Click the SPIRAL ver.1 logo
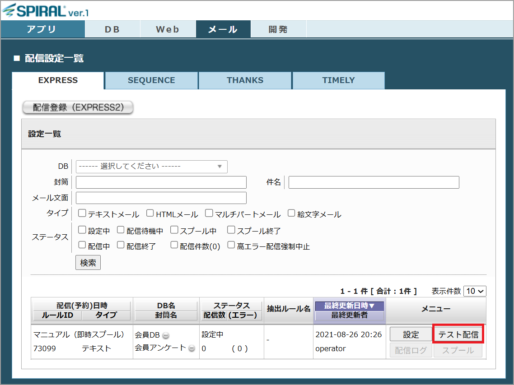Screen dimensions: 514x385 click(45, 10)
